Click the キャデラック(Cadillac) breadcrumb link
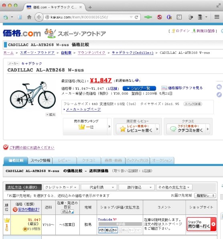The image size is (223, 239). point(132,53)
